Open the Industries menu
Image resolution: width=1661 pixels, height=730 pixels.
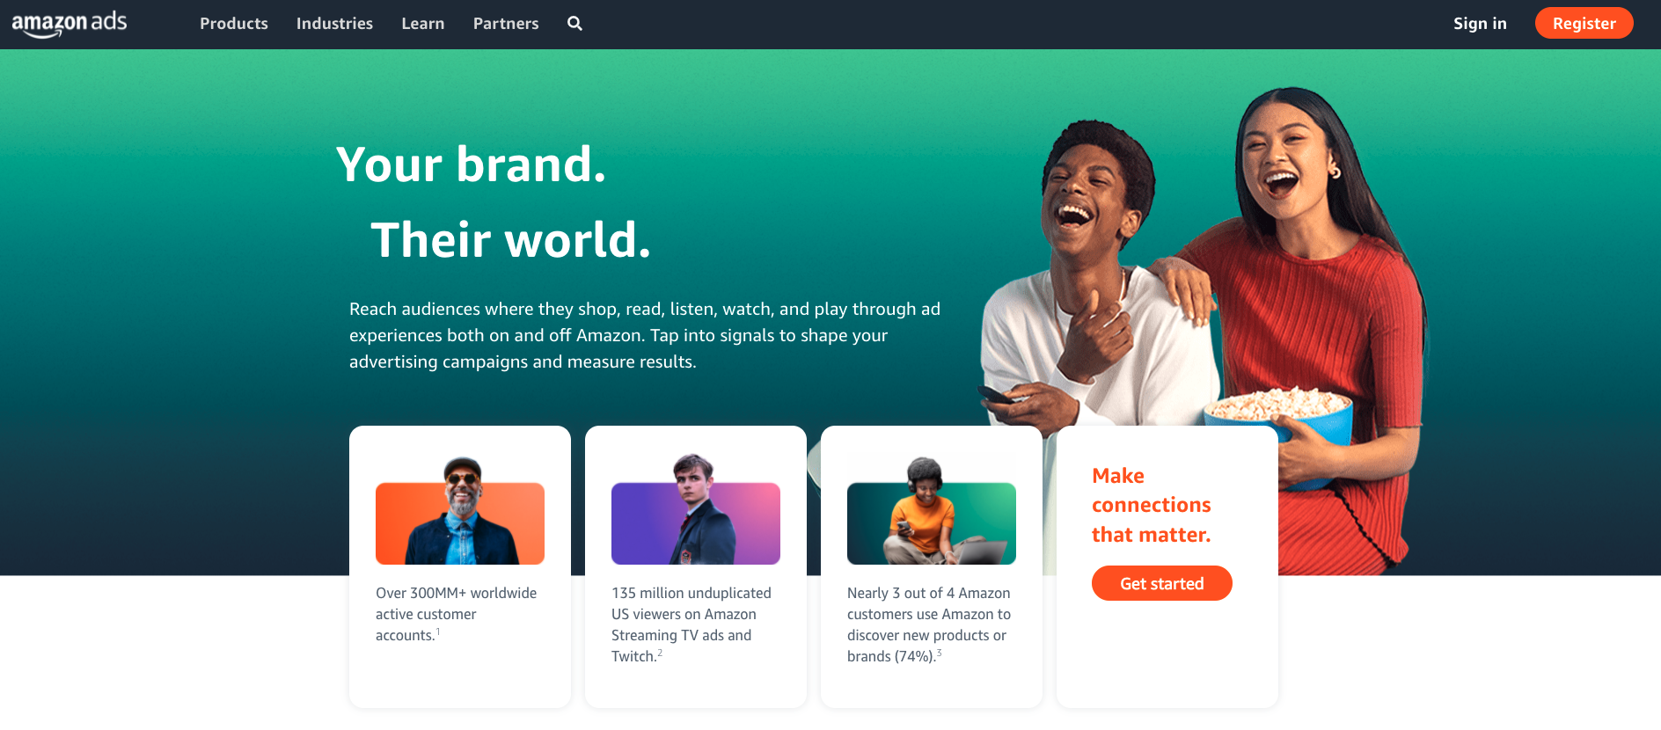coord(334,24)
